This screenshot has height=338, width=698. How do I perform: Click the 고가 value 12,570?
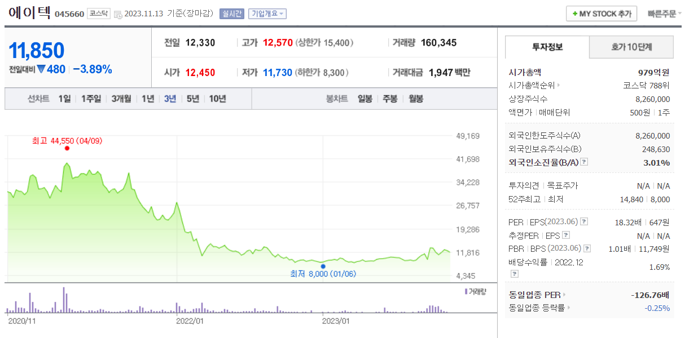tap(278, 43)
